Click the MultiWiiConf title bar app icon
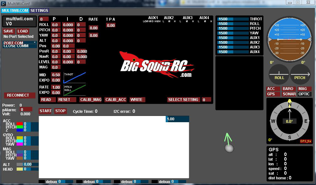316x185 pixels. coord(3,3)
